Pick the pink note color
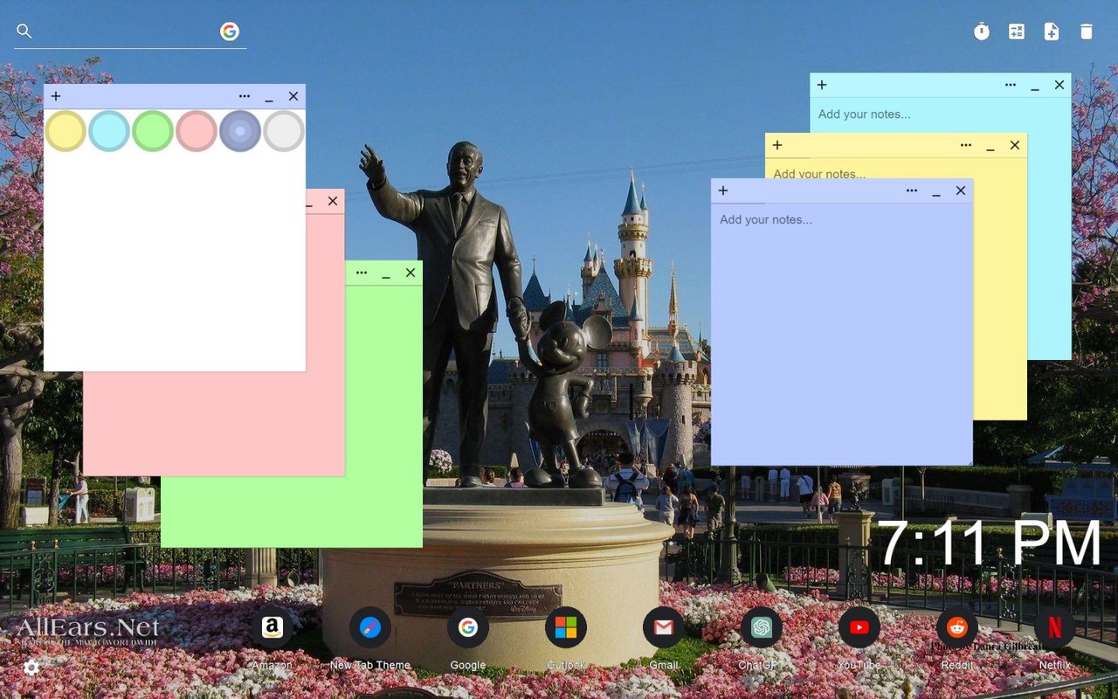The width and height of the screenshot is (1118, 699). (x=197, y=131)
